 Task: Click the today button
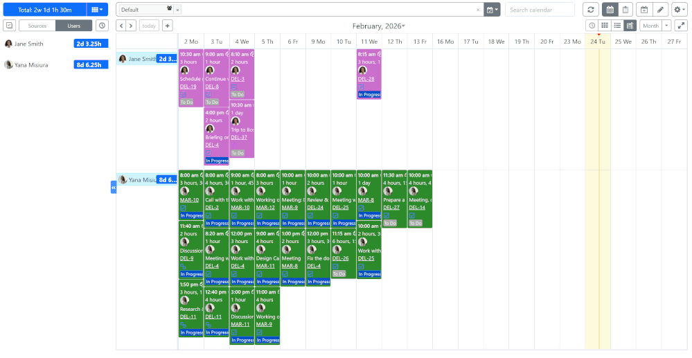149,26
